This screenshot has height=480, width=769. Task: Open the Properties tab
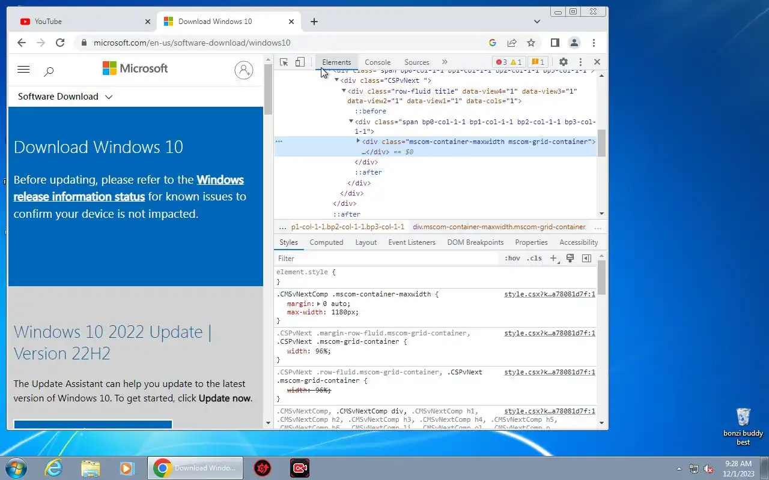coord(531,242)
